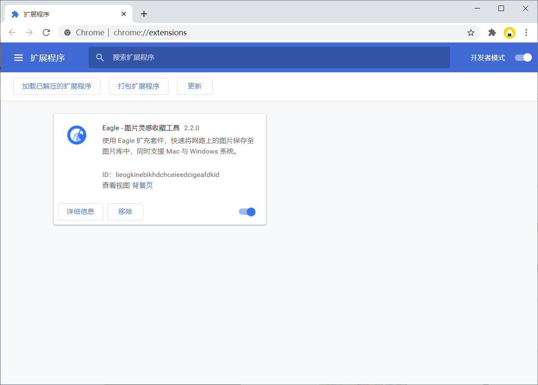This screenshot has width=538, height=385.
Task: Click the 更新 button
Action: tap(195, 86)
